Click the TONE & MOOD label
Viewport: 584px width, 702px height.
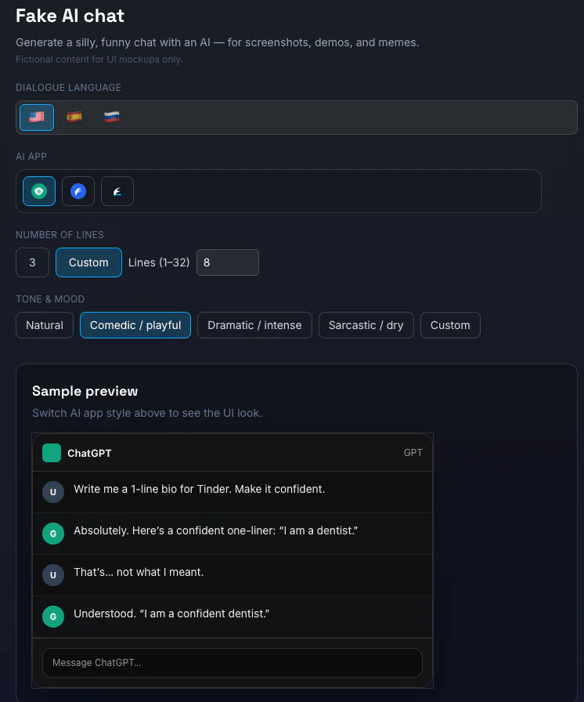50,299
